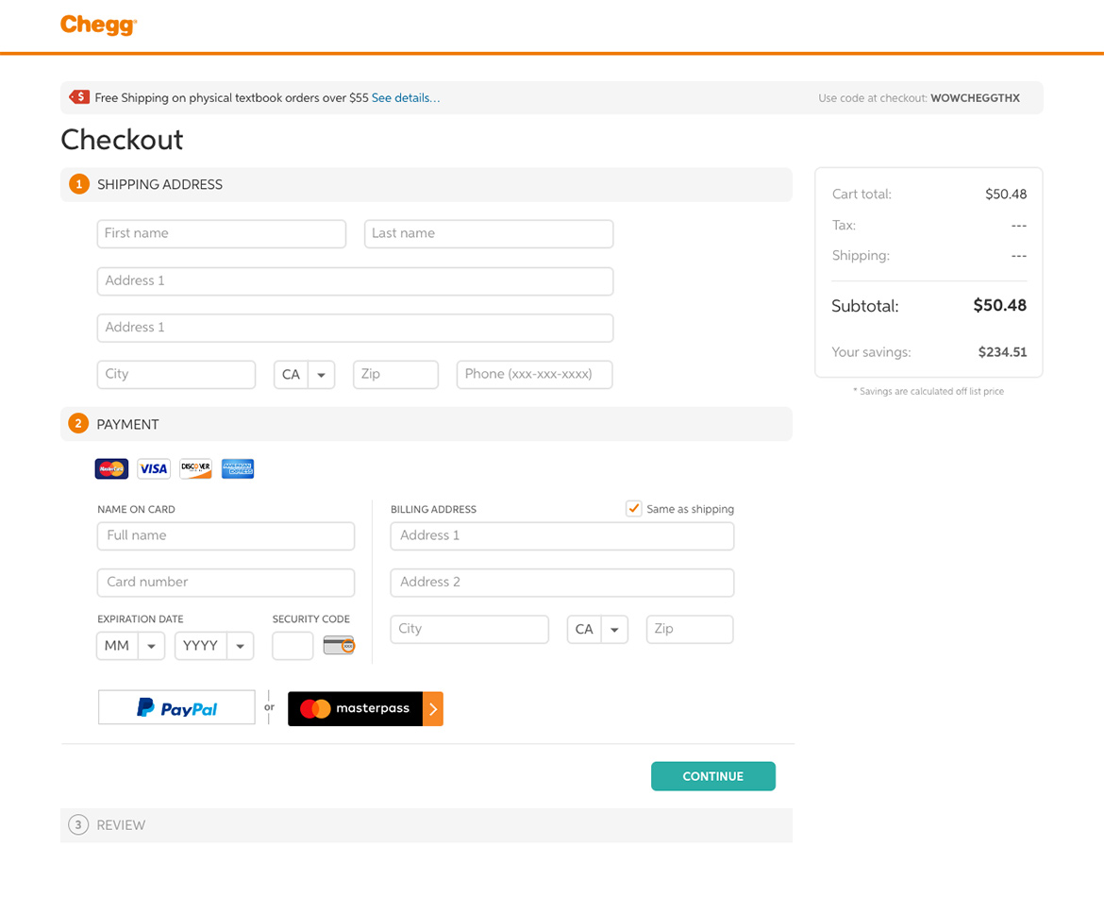
Task: Click the security code help card icon
Action: pos(339,645)
